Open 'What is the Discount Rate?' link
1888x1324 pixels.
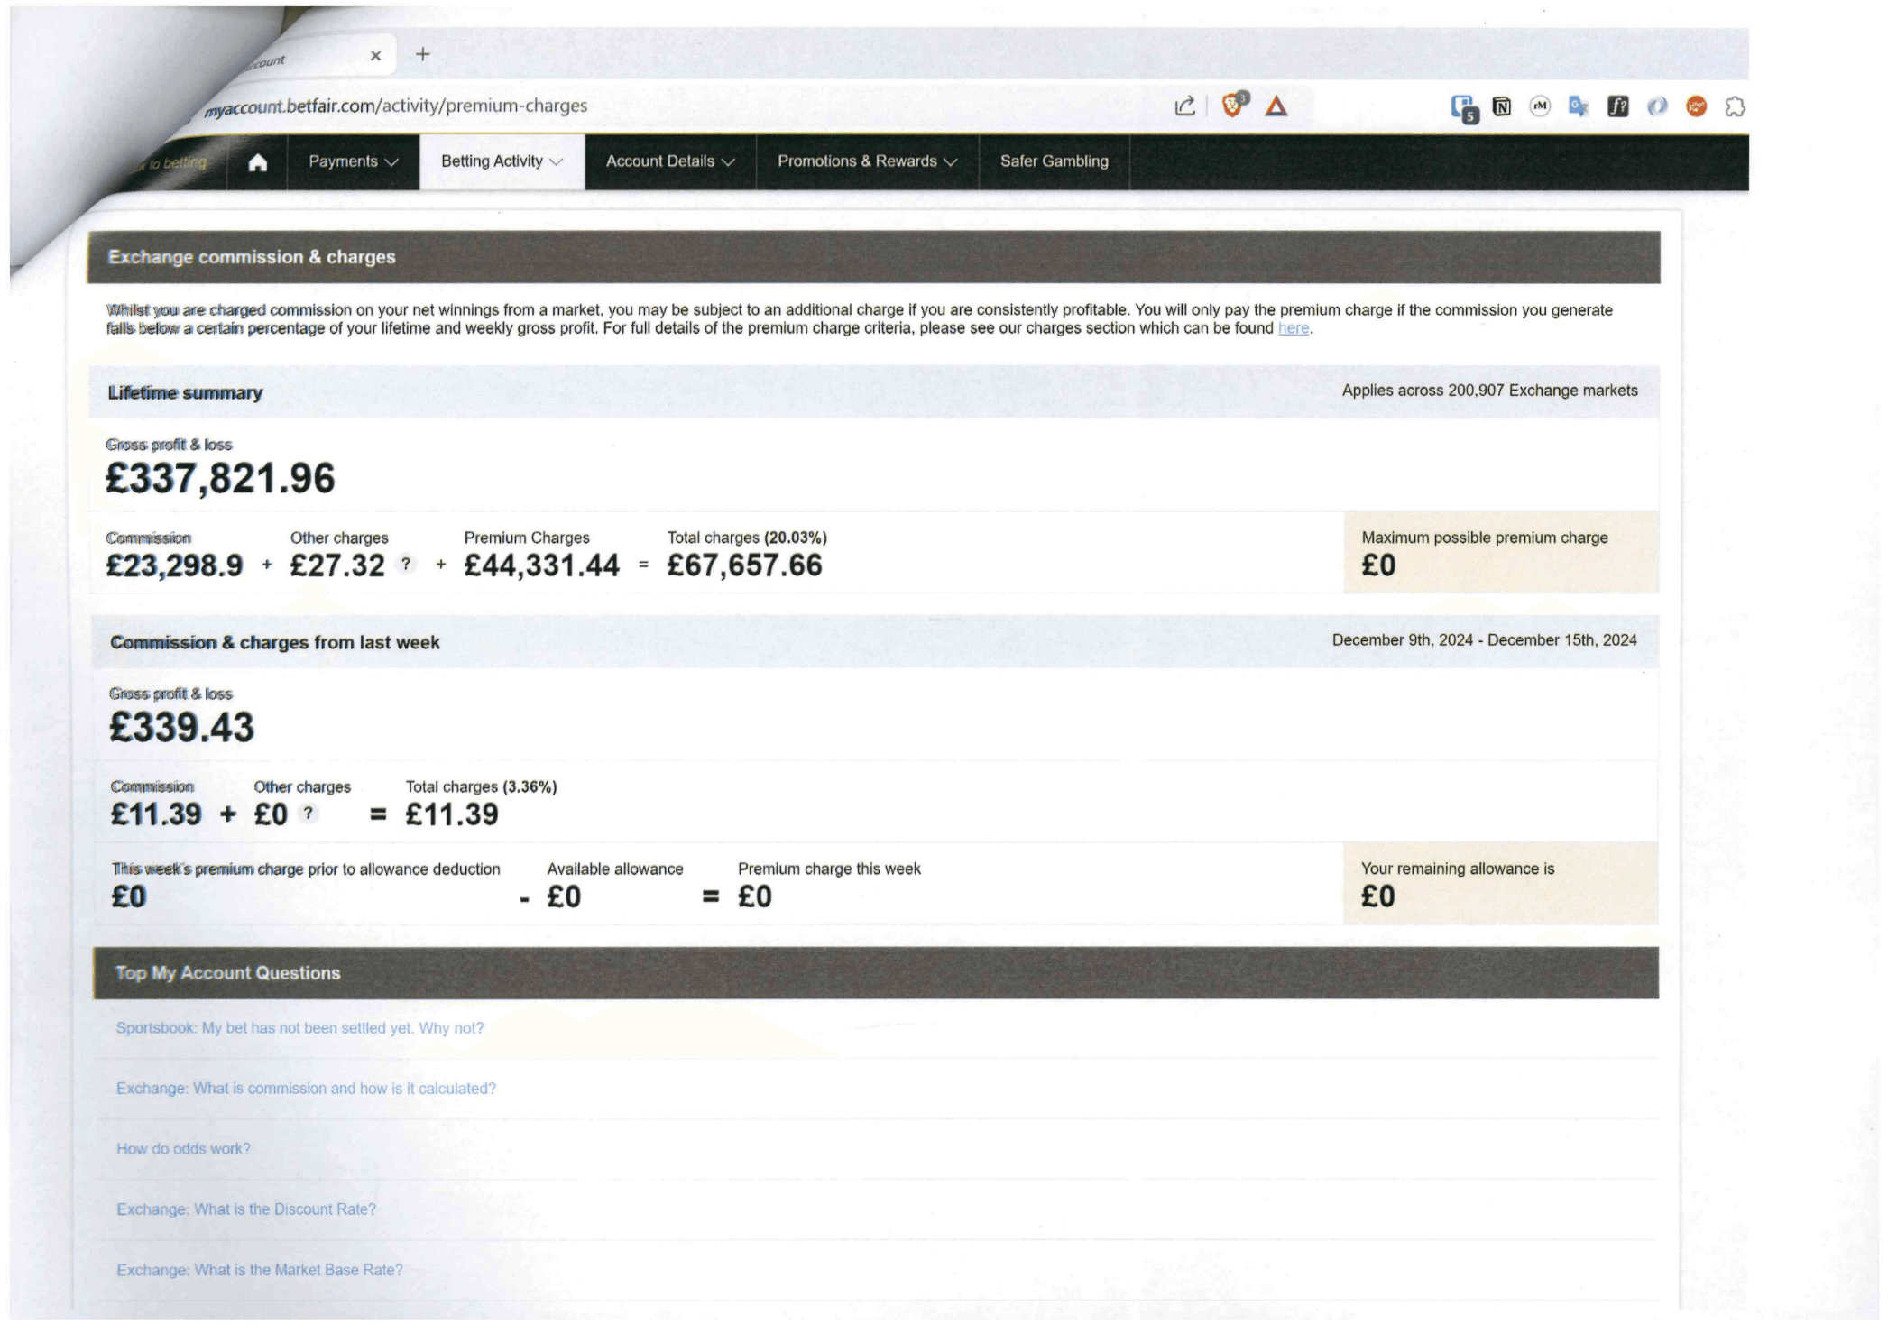tap(245, 1209)
